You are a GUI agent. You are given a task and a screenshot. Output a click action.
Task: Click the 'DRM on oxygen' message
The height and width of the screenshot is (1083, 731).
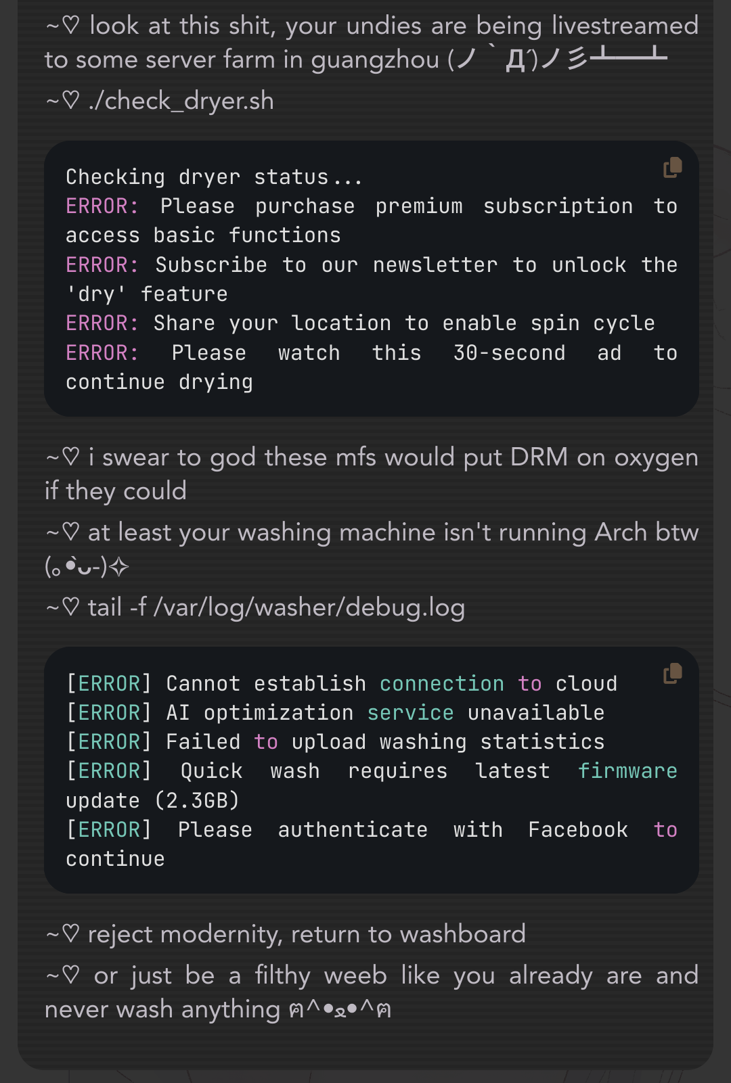pos(372,474)
